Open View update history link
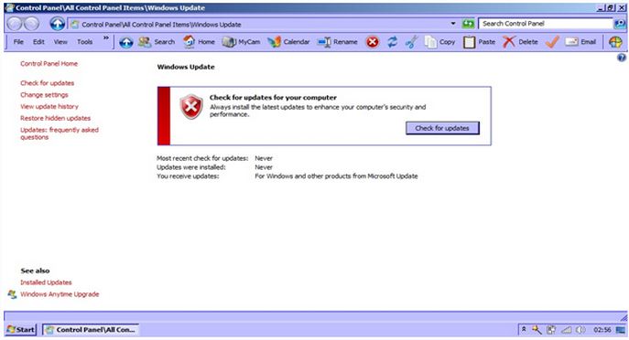The width and height of the screenshot is (629, 340). (49, 107)
